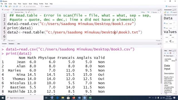Screen dimensions: 178x100
Task: Expand the Addins dropdown
Action: point(48,6)
